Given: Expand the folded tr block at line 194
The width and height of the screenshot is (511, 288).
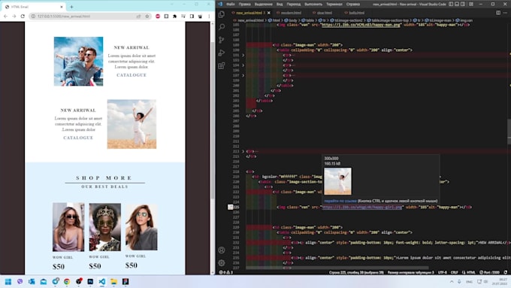Looking at the screenshot, I should pyautogui.click(x=243, y=65).
